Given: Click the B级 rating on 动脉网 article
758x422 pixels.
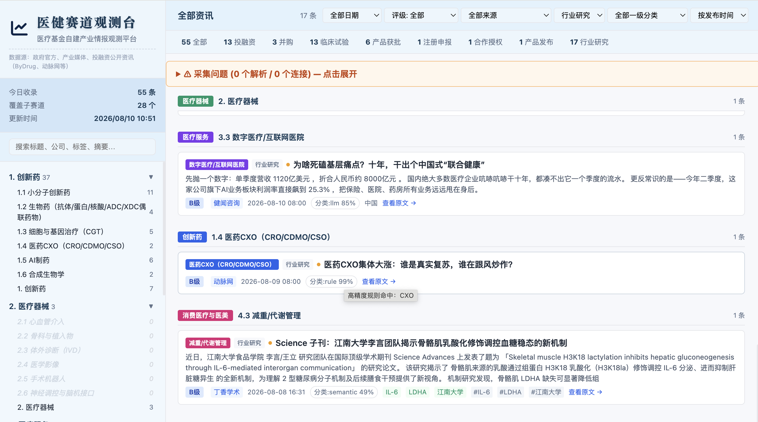Looking at the screenshot, I should pos(195,282).
